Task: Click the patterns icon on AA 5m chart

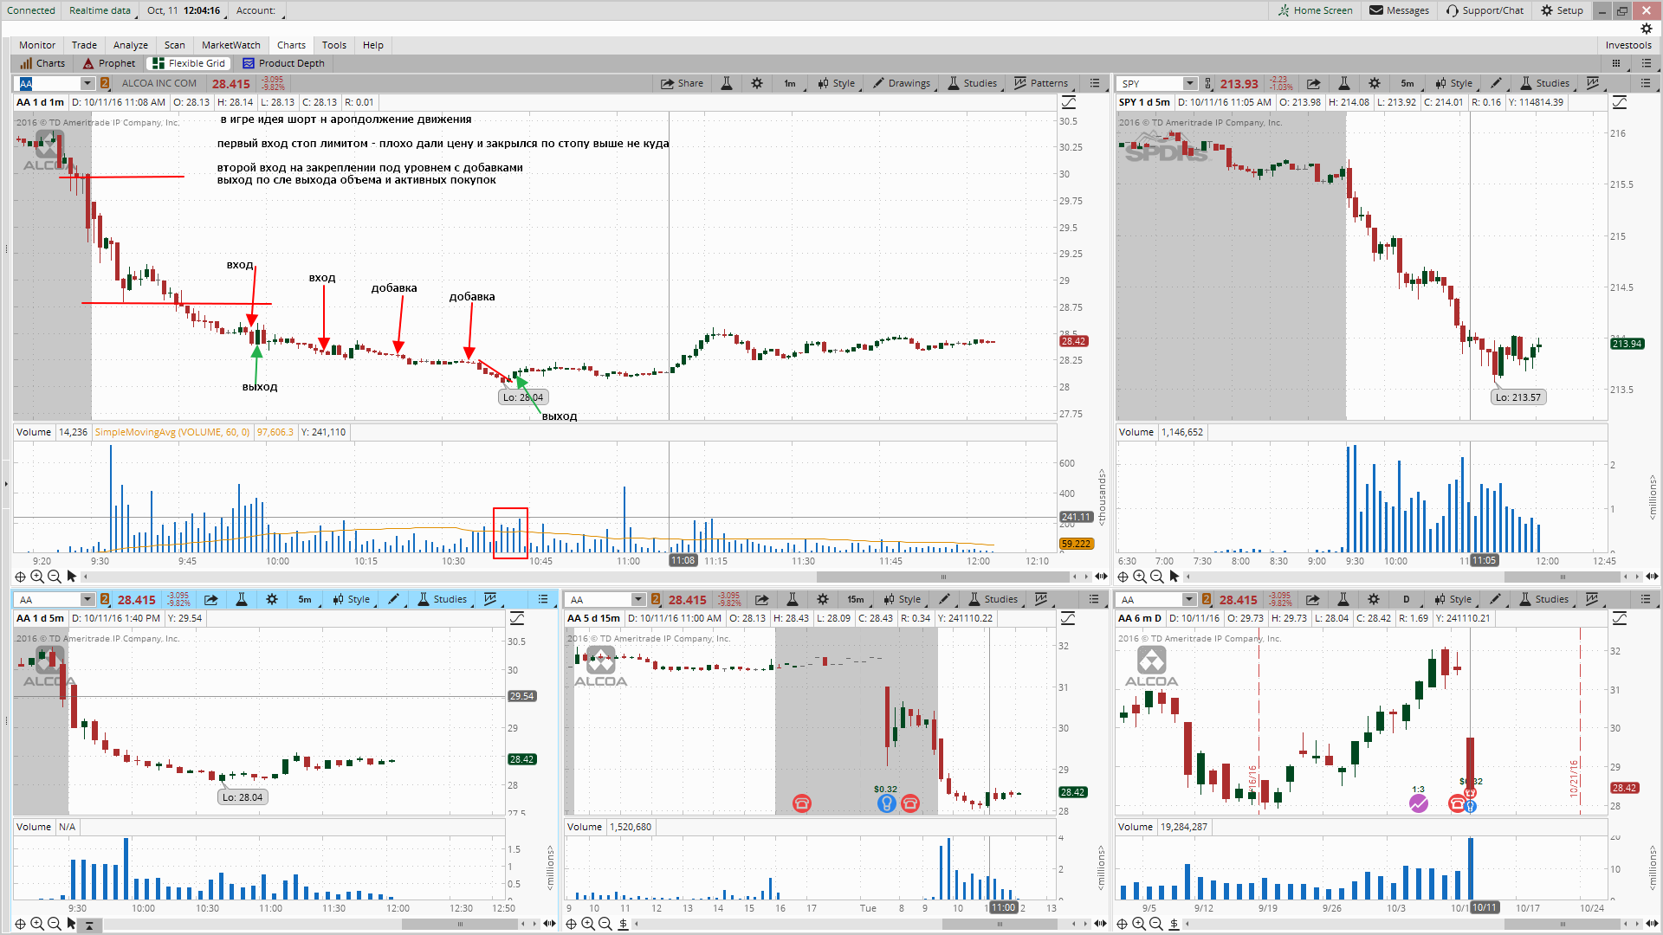Action: click(490, 599)
